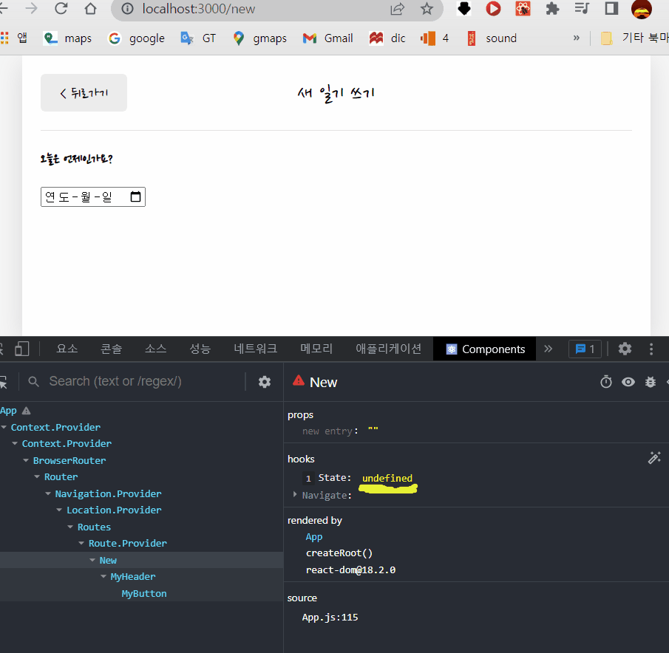Image resolution: width=669 pixels, height=653 pixels.
Task: Open site info icon in address bar
Action: (127, 9)
